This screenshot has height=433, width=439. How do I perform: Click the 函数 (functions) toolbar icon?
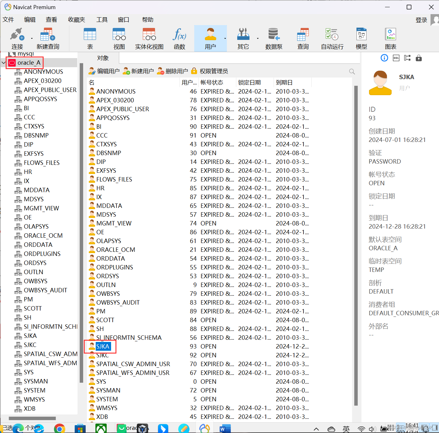(x=179, y=38)
